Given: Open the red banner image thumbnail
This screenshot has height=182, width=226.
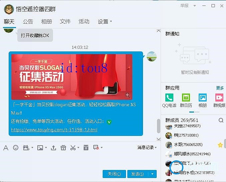Looking at the screenshot, I should (x=72, y=77).
